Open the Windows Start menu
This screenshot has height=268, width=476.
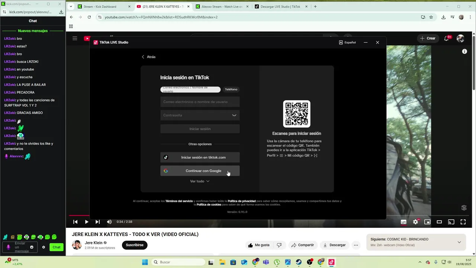tap(145, 262)
